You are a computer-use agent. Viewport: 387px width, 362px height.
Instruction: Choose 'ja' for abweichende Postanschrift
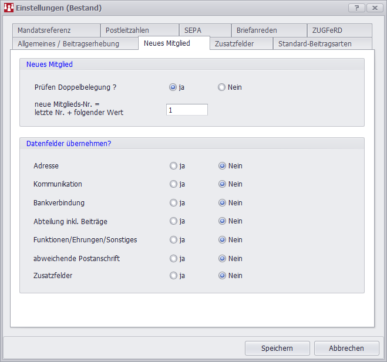[x=173, y=259]
